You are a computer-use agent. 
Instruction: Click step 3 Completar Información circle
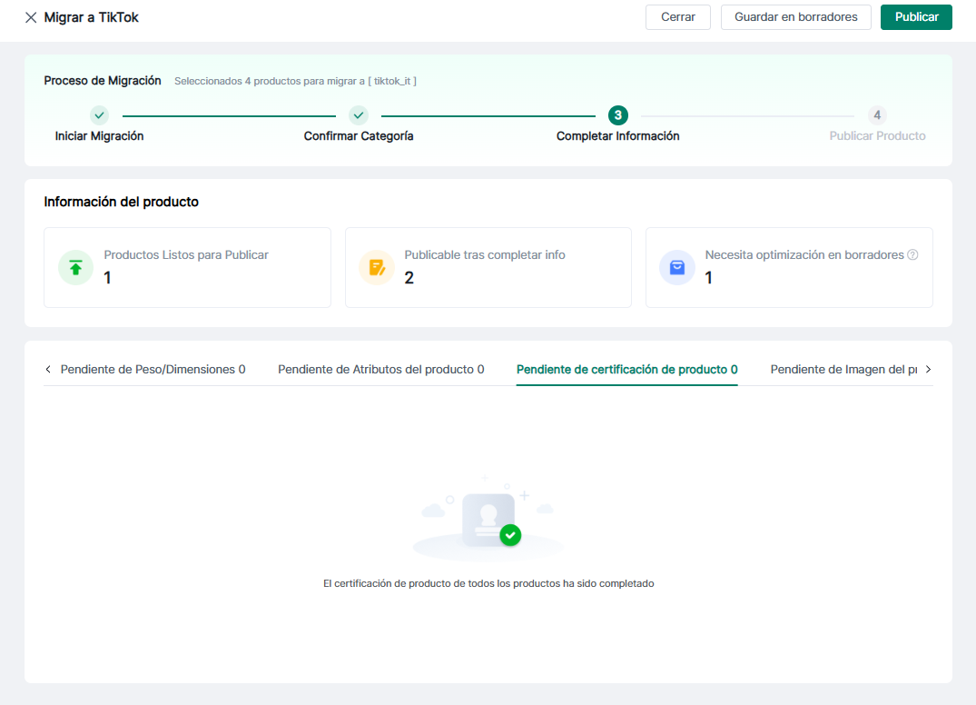pyautogui.click(x=617, y=115)
